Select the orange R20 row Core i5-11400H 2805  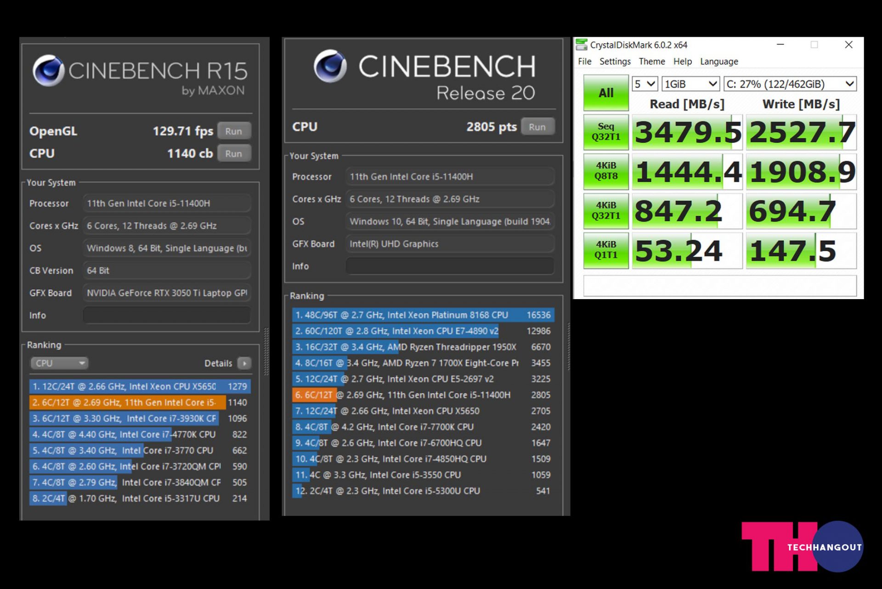pos(423,395)
